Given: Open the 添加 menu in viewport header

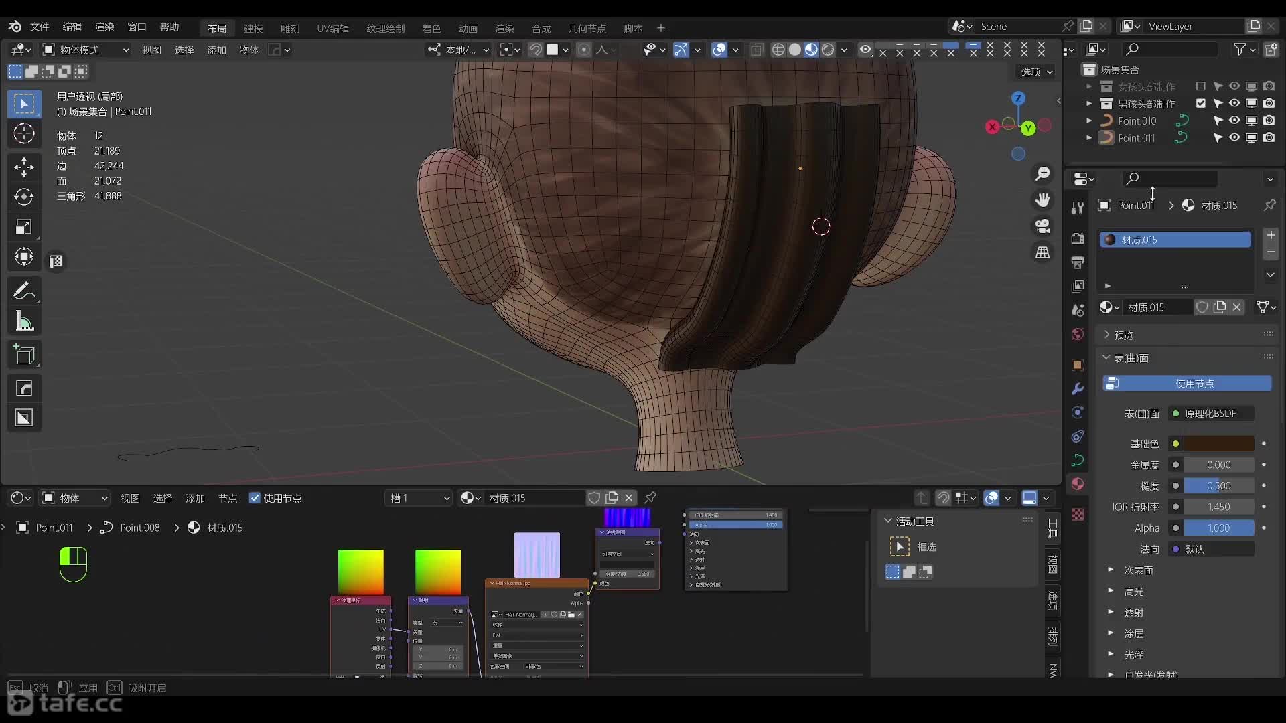Looking at the screenshot, I should [216, 50].
